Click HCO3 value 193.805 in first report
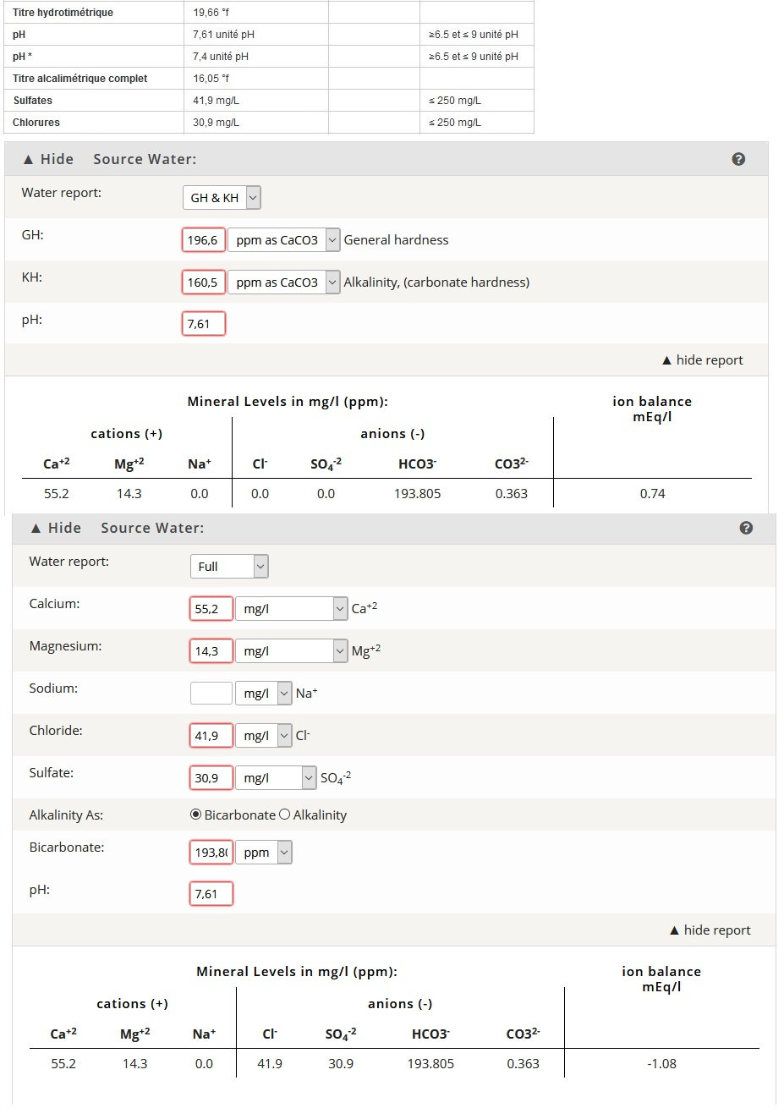784x1119 pixels. tap(417, 493)
